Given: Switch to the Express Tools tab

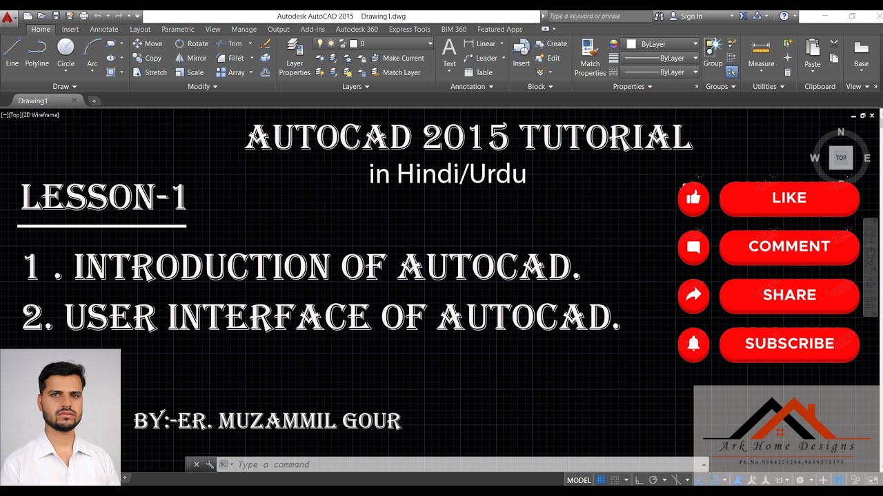Looking at the screenshot, I should point(409,30).
